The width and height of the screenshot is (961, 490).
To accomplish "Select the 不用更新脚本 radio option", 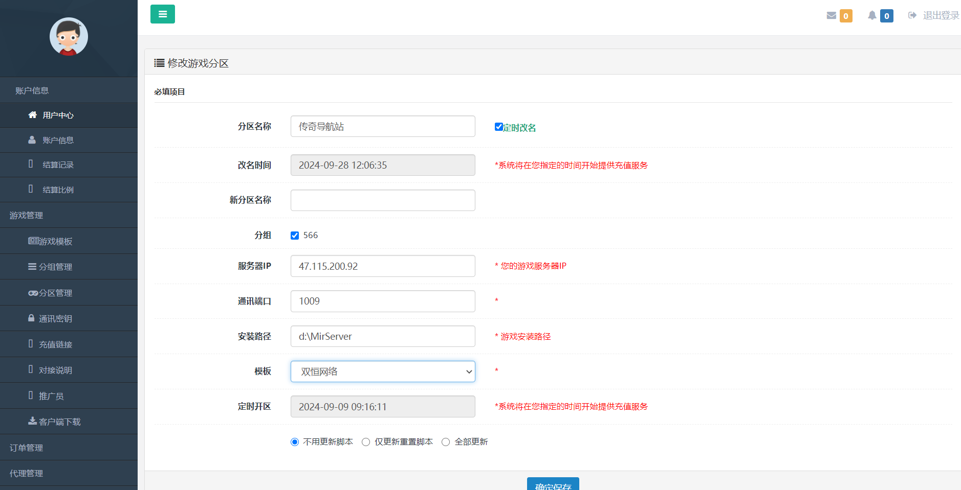I will click(x=295, y=442).
